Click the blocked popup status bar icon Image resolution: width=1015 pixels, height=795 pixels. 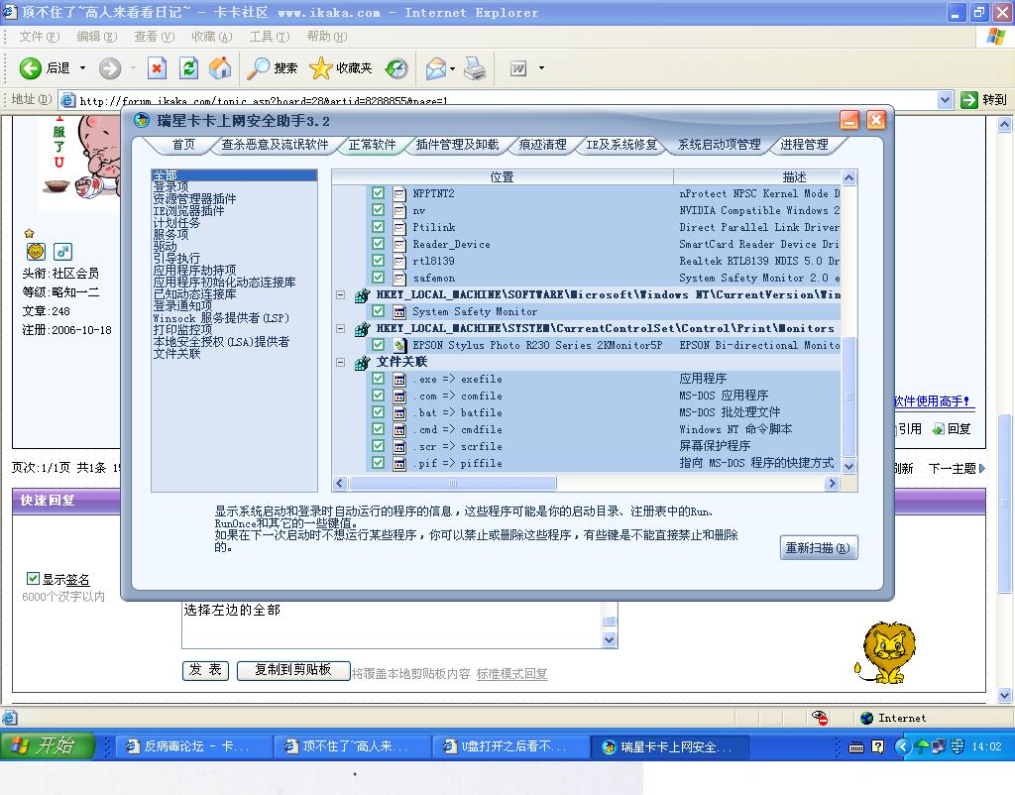tap(820, 718)
